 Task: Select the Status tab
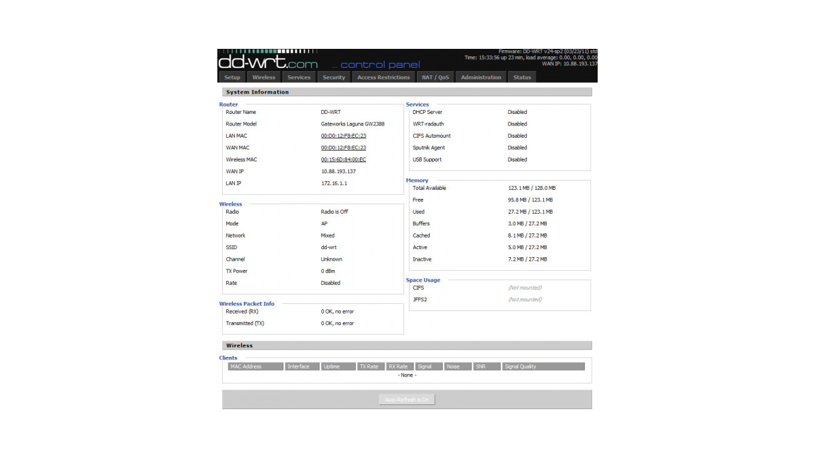[522, 77]
